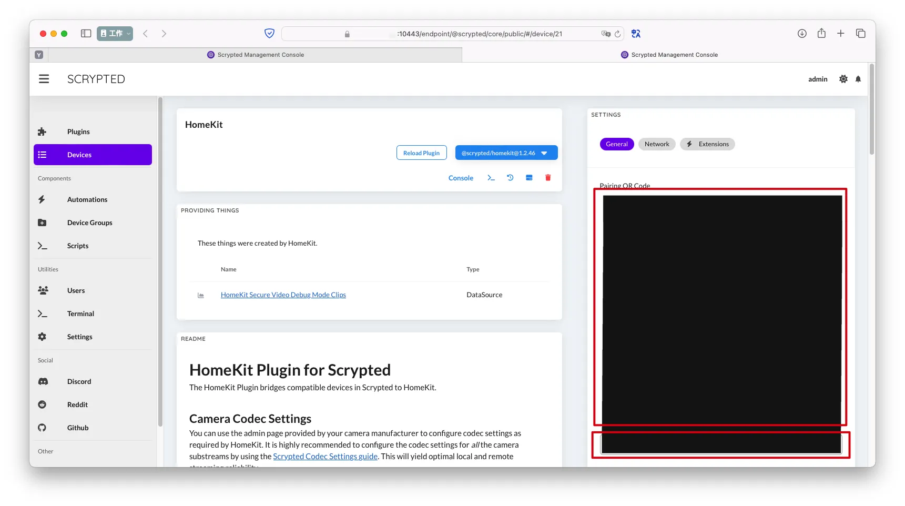Select the General settings tab
Viewport: 905px width, 506px height.
pos(617,144)
